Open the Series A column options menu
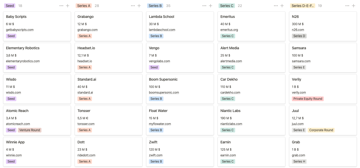The width and height of the screenshot is (360, 168). [x=133, y=6]
